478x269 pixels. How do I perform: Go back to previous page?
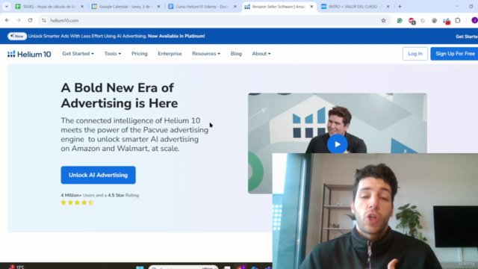pos(7,20)
